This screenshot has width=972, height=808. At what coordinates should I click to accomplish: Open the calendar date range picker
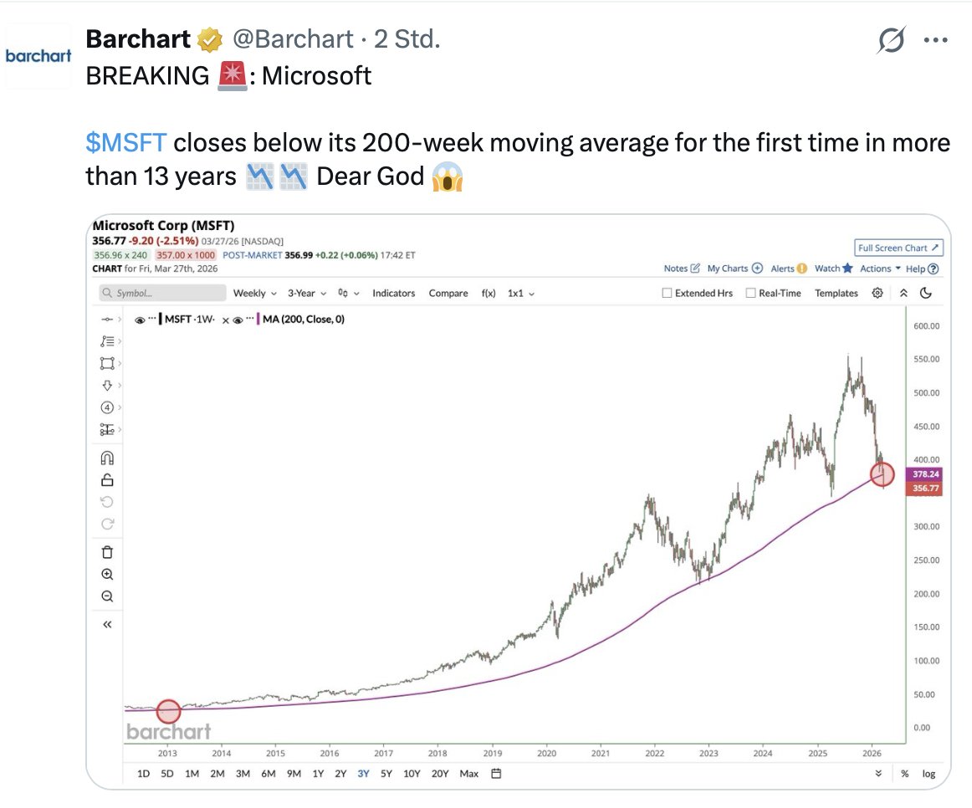pyautogui.click(x=496, y=774)
